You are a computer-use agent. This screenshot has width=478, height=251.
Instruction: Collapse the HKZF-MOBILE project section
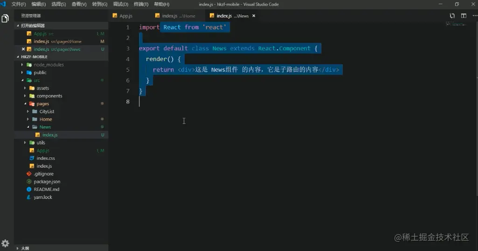(18, 57)
